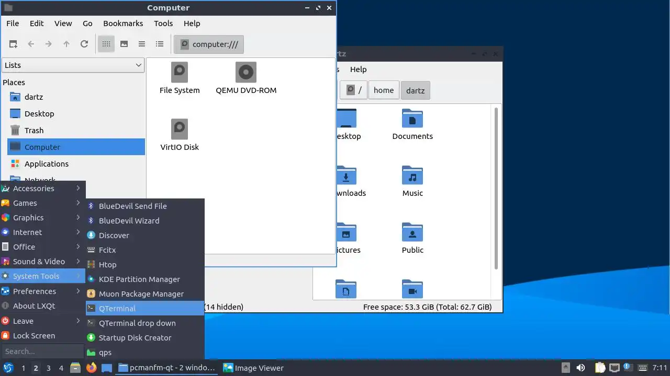The image size is (670, 376).
Task: Expand the Accessories submenu
Action: click(x=42, y=189)
